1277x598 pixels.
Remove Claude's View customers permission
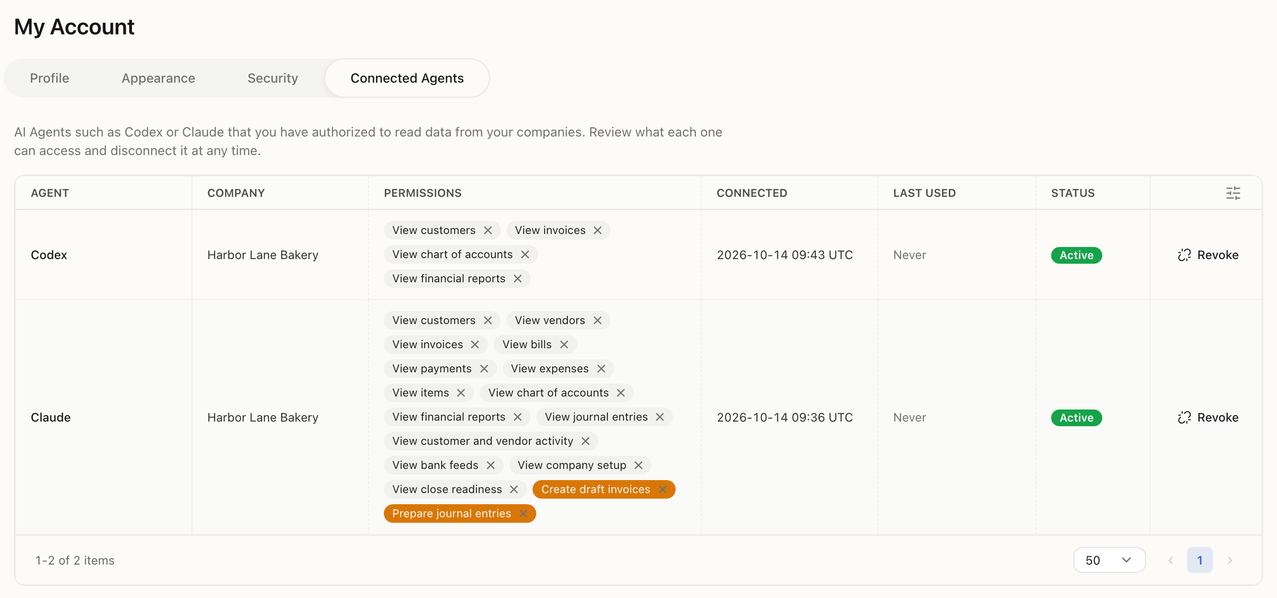coord(488,320)
